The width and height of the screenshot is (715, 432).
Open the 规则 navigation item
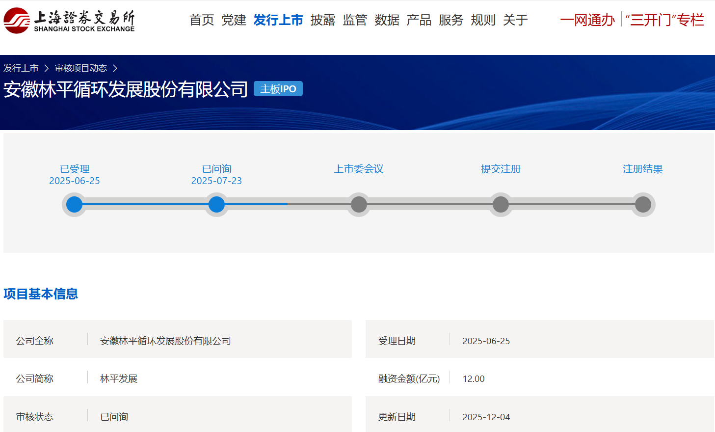483,20
